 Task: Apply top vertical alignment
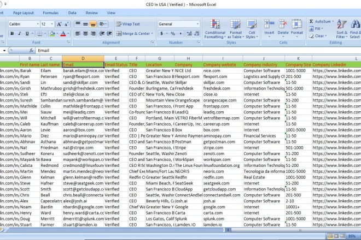coord(78,24)
